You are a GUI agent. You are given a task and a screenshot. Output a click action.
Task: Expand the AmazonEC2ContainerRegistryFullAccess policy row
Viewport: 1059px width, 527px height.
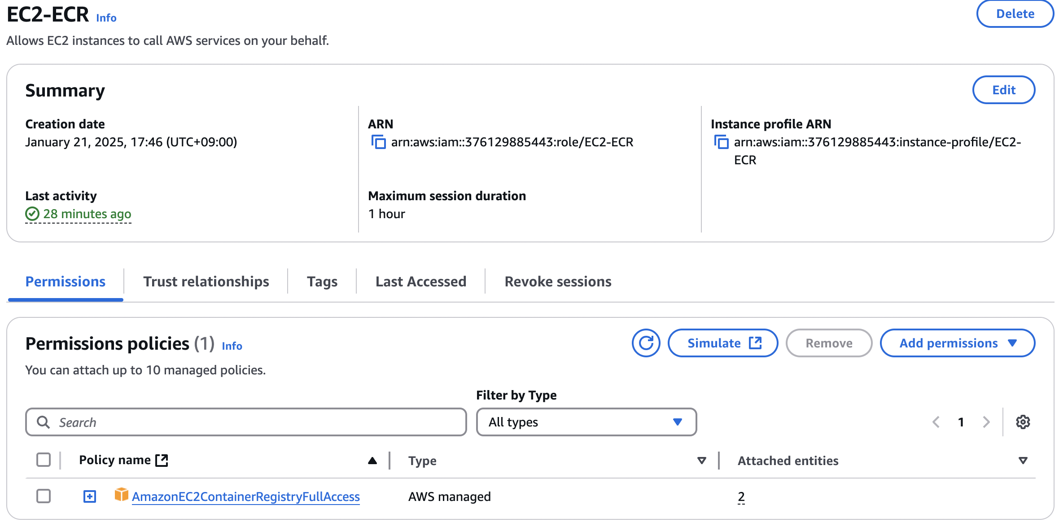coord(90,496)
